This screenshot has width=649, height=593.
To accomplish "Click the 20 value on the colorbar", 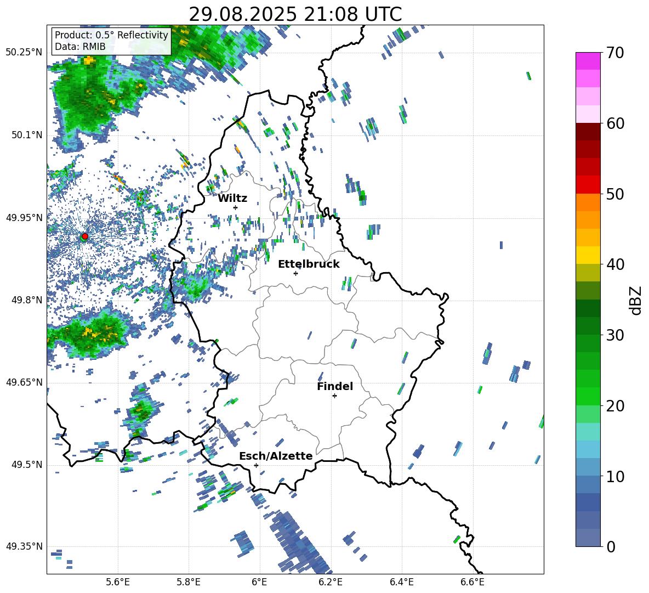I will (614, 406).
